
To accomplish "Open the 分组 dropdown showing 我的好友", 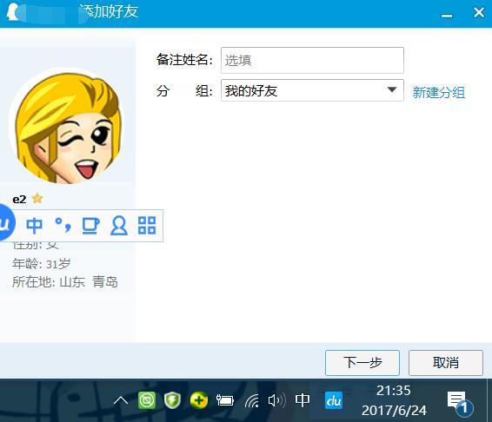I will point(312,90).
